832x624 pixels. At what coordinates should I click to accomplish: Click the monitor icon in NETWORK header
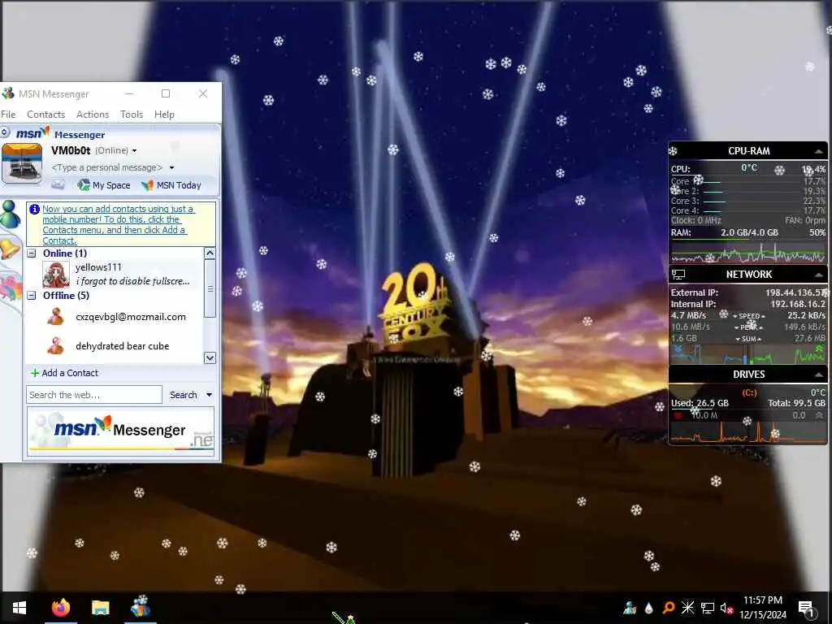[678, 275]
